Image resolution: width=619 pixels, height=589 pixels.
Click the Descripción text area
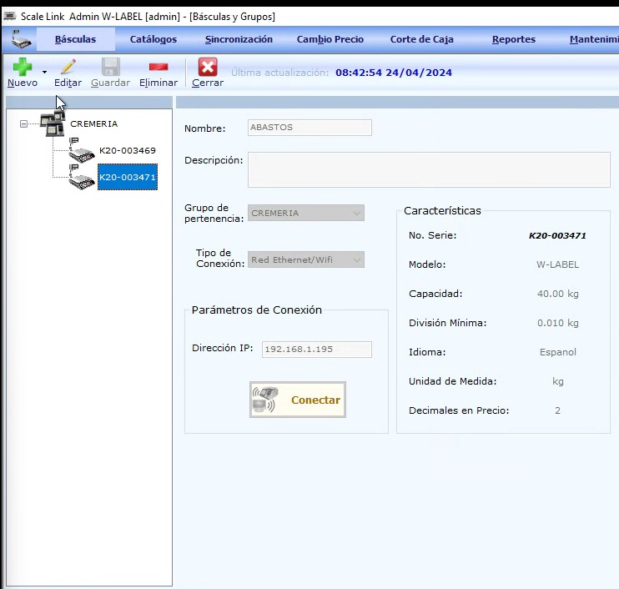click(429, 169)
